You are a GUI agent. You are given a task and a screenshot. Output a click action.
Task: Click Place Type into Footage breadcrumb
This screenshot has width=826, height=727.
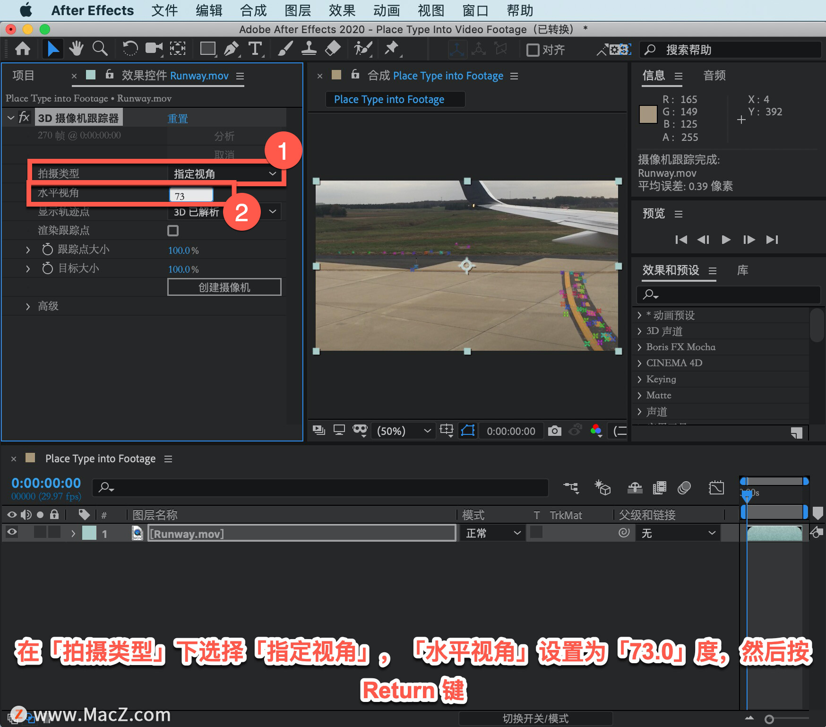[389, 99]
